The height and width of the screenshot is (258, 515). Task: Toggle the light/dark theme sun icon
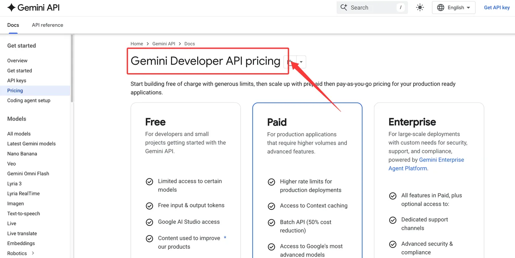(420, 7)
